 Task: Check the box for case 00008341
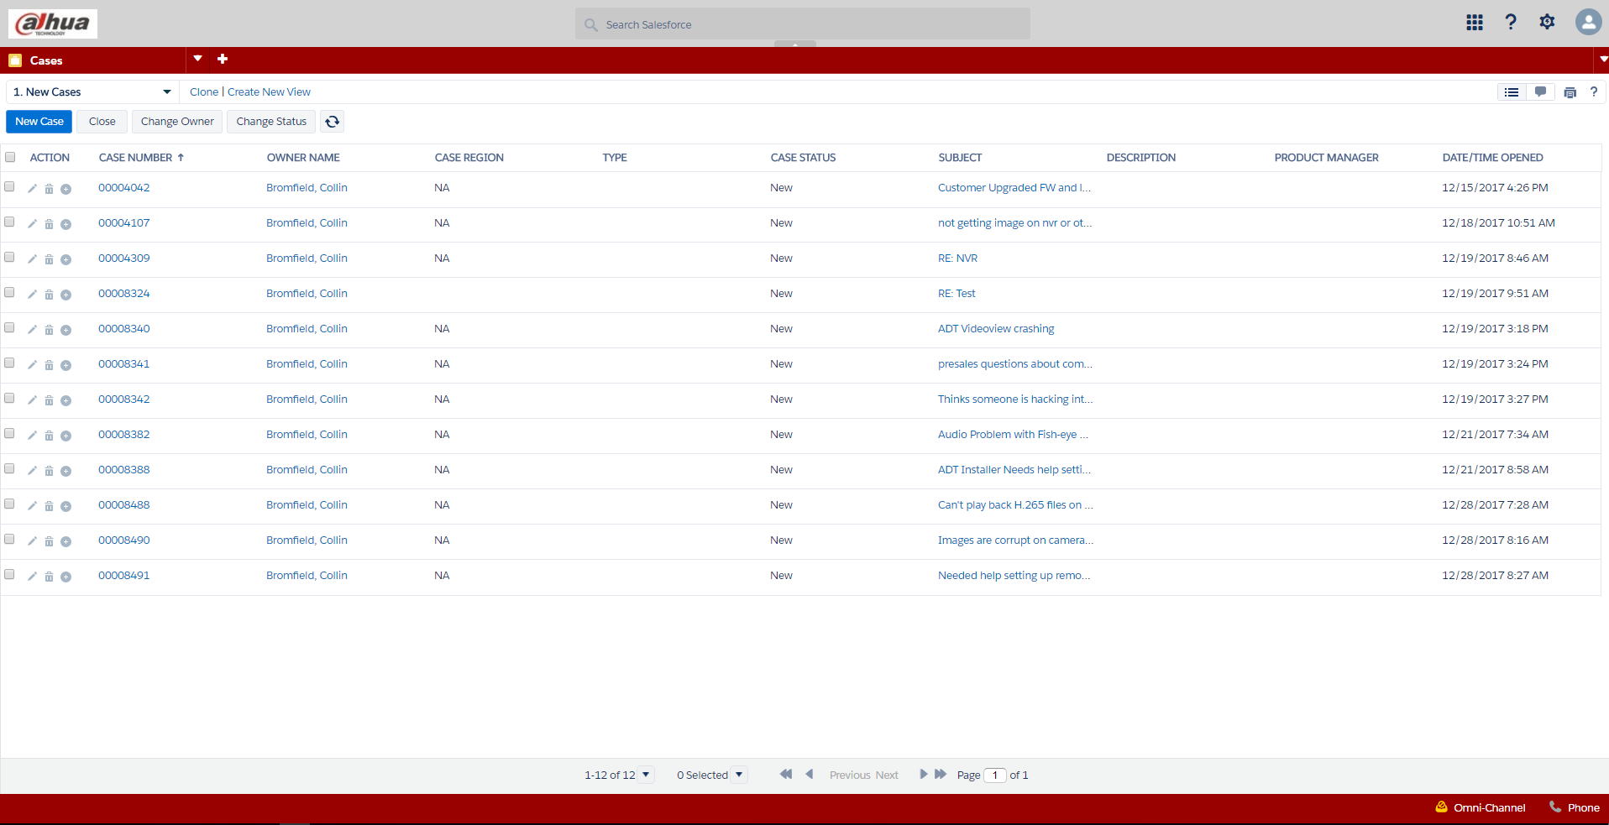click(9, 363)
